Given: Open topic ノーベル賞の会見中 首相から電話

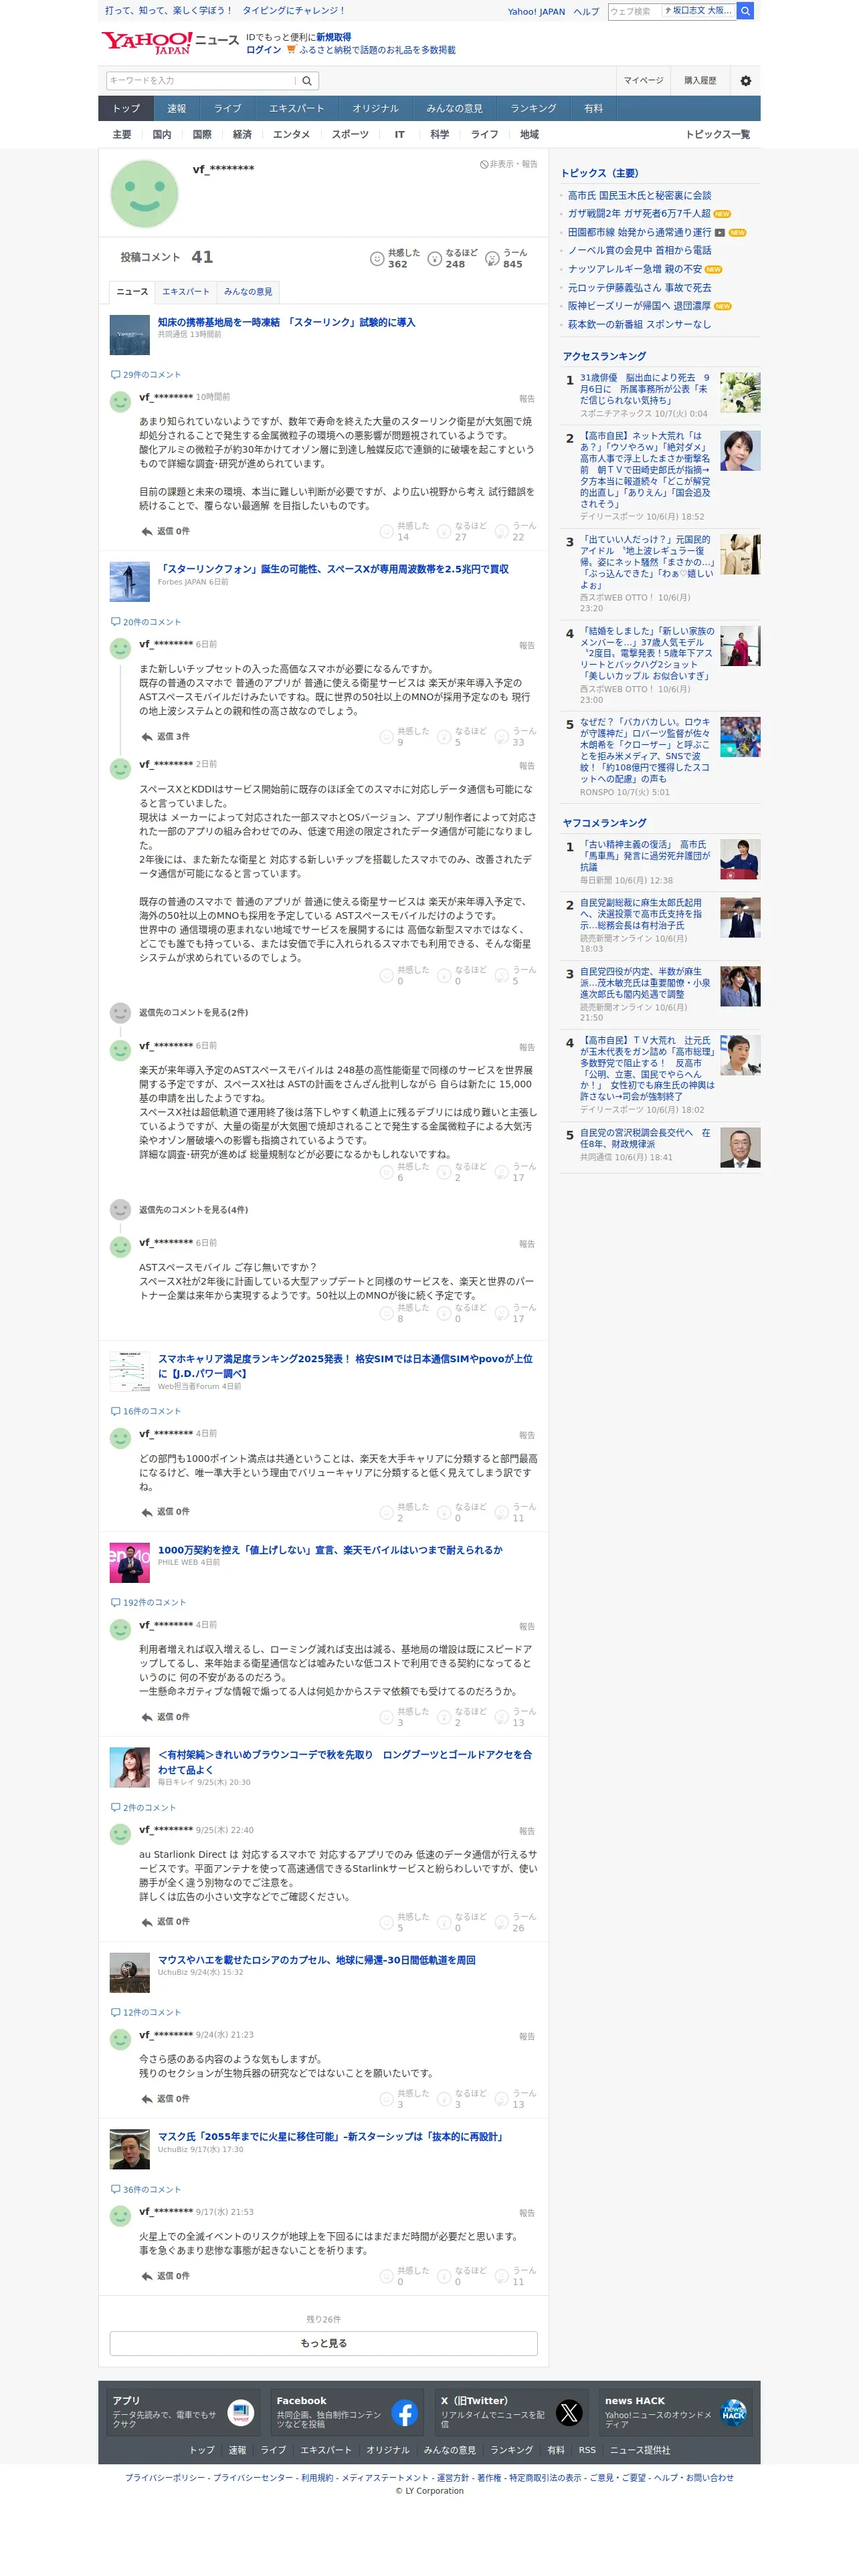Looking at the screenshot, I should point(640,251).
